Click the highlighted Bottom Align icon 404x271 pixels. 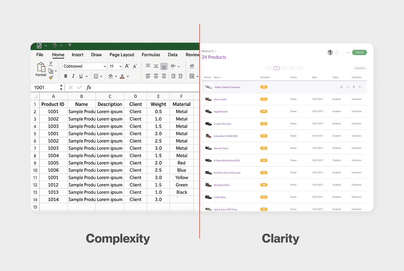point(164,66)
